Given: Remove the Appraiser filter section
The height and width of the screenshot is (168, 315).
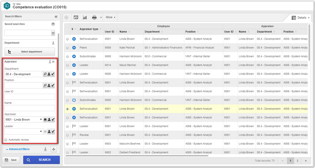Looking at the screenshot, I should 53,62.
